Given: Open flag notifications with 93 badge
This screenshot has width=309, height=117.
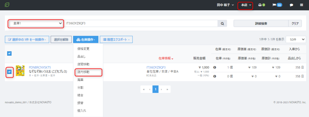Looking at the screenshot, I should (277, 5).
